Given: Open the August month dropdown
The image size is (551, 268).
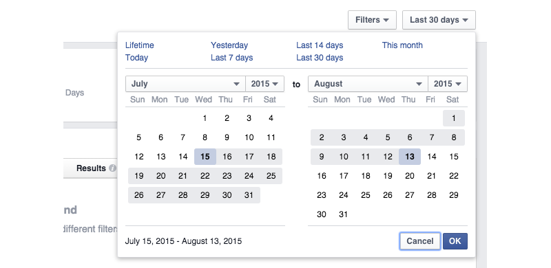Looking at the screenshot, I should coord(368,84).
